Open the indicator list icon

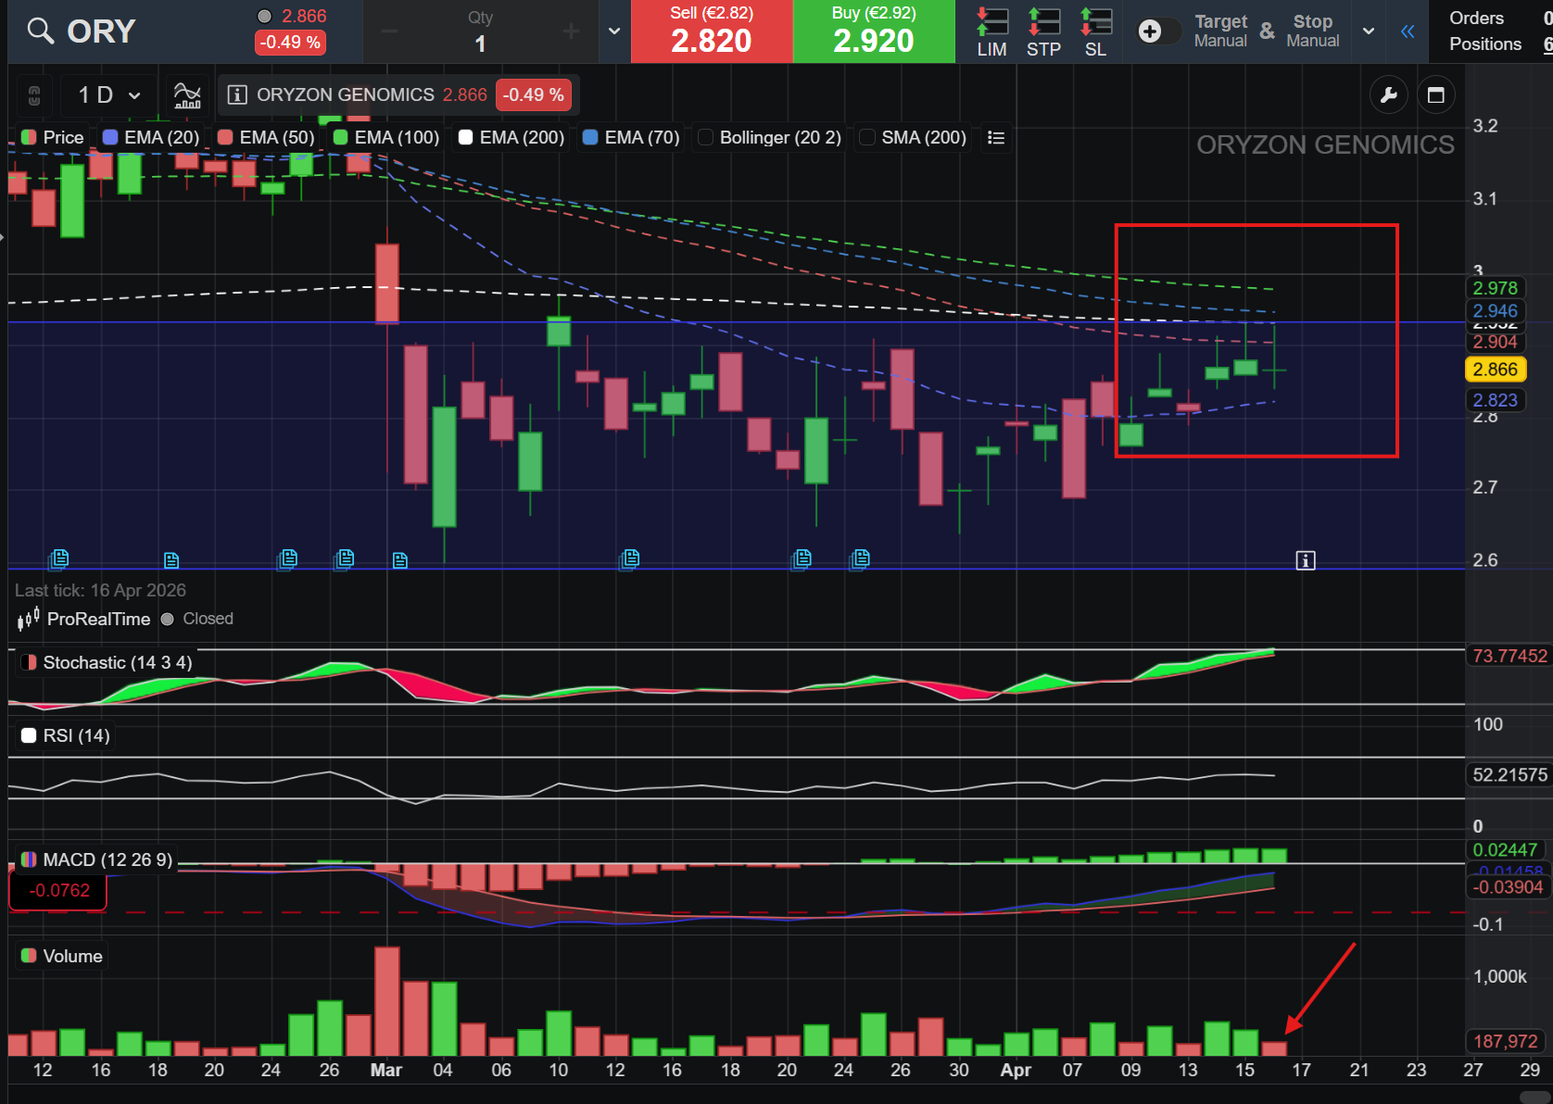pos(996,137)
